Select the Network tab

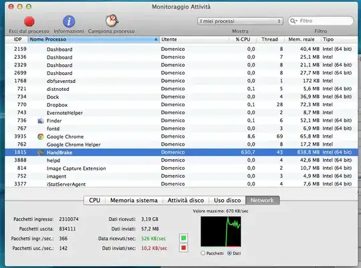263,200
